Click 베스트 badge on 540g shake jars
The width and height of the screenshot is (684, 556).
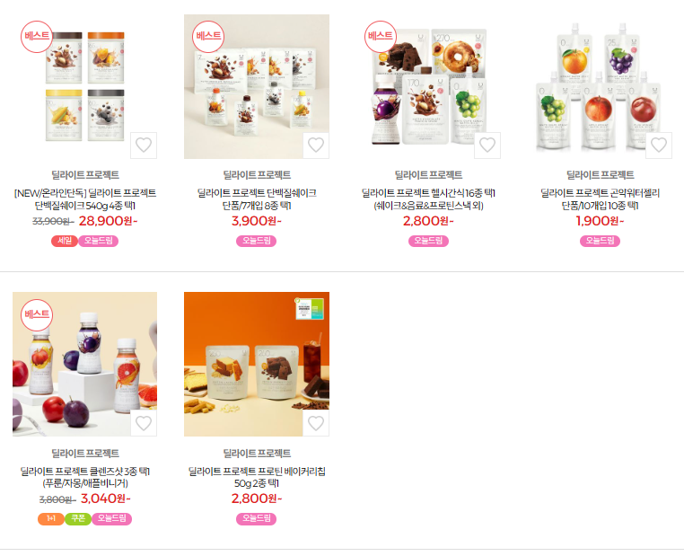point(37,37)
